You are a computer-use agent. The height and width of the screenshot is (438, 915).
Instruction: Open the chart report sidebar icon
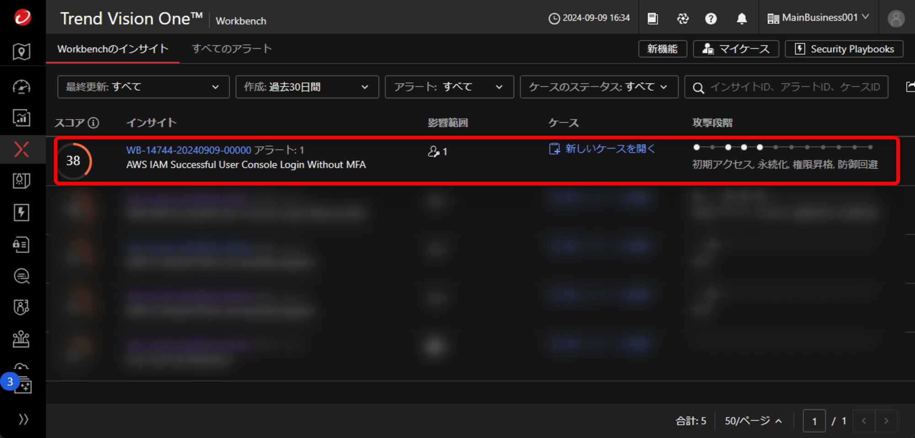[22, 118]
